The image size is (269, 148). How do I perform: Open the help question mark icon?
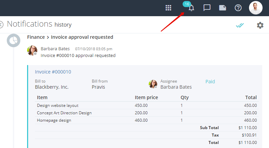tap(238, 8)
